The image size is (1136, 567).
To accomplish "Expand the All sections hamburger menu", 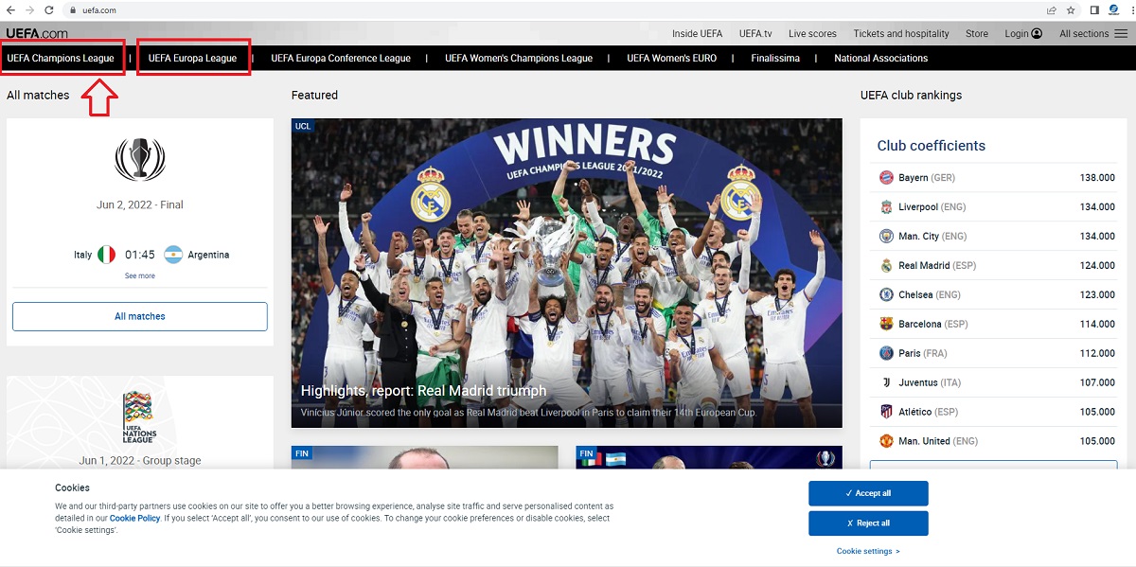I will click(x=1121, y=34).
